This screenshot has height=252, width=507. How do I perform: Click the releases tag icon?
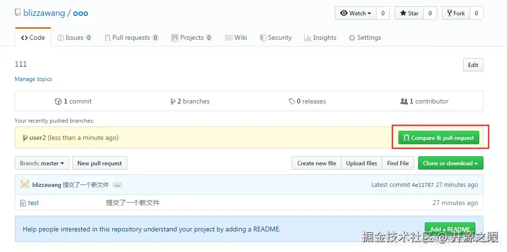(x=292, y=102)
